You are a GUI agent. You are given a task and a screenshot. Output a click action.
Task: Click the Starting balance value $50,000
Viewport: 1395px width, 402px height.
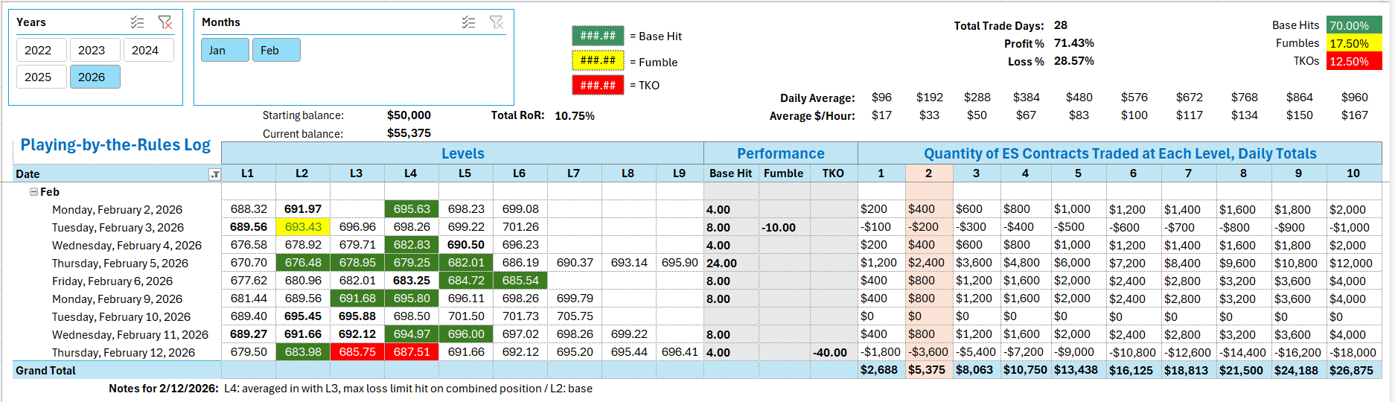409,115
